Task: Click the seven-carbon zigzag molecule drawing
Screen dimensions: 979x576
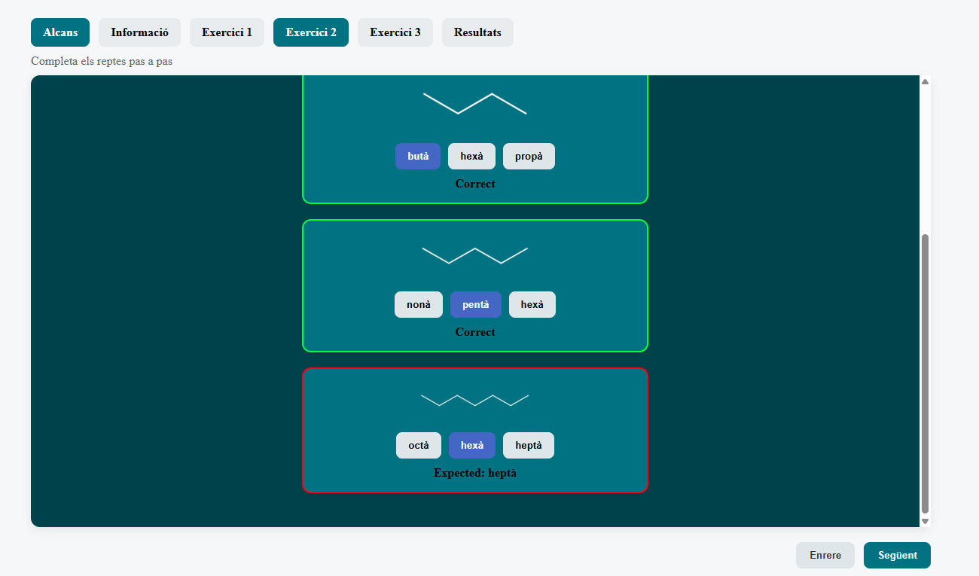Action: pyautogui.click(x=475, y=400)
